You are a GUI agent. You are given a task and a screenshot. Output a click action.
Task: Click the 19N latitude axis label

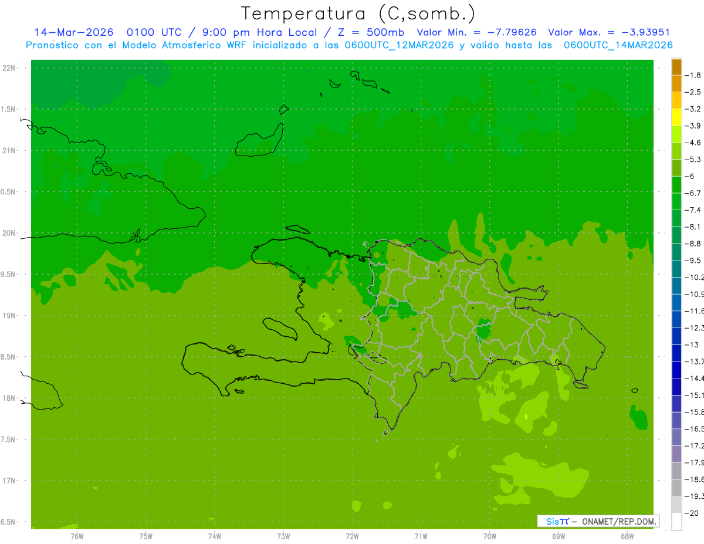click(x=9, y=316)
